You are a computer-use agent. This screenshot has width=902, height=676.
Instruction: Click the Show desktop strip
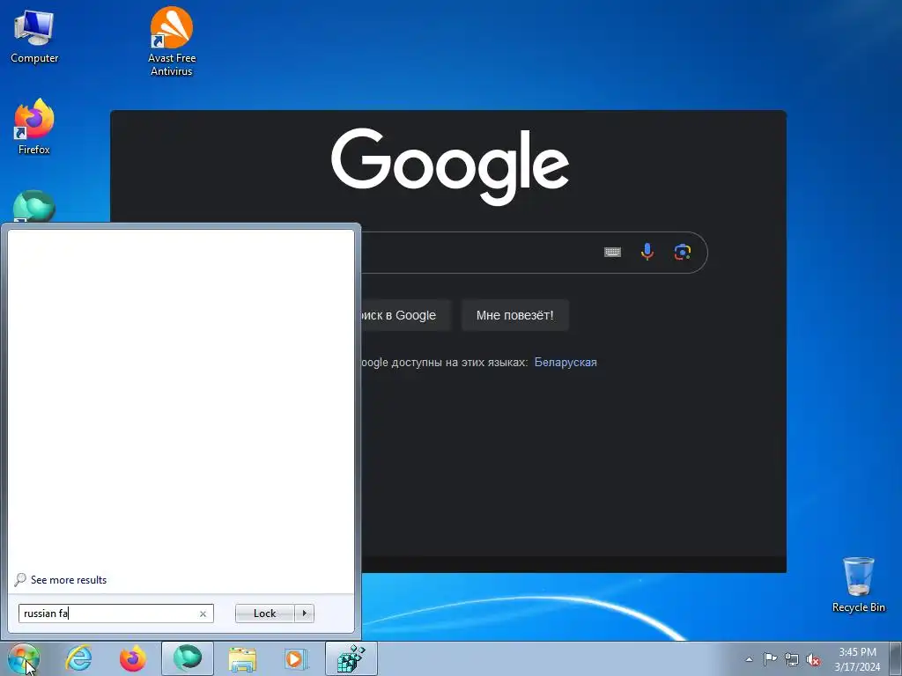coord(895,658)
